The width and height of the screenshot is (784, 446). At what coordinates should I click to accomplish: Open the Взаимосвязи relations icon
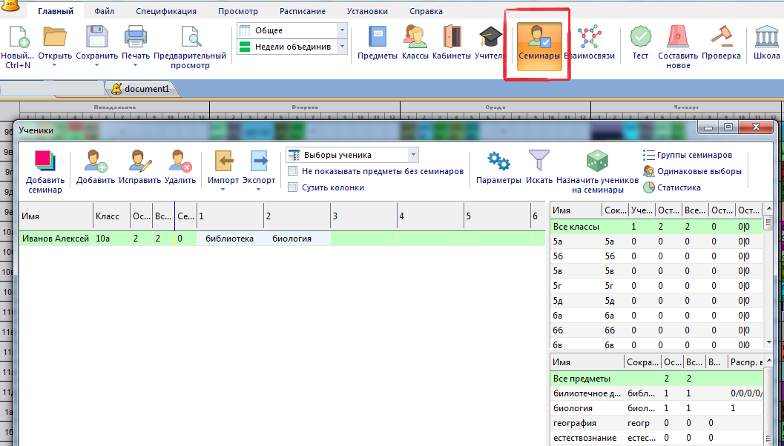[589, 37]
